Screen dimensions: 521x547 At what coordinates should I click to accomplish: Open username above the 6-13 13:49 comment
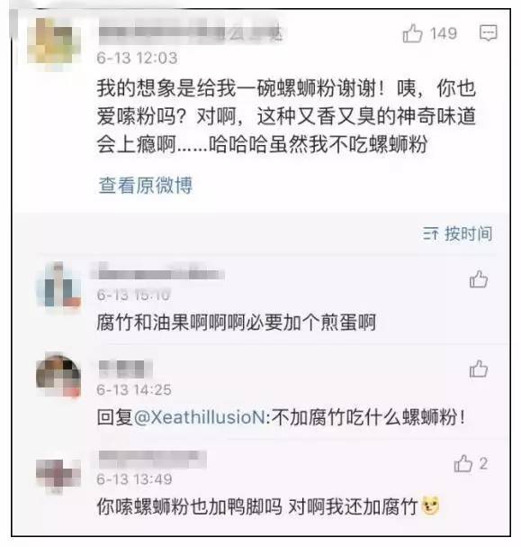tap(152, 459)
